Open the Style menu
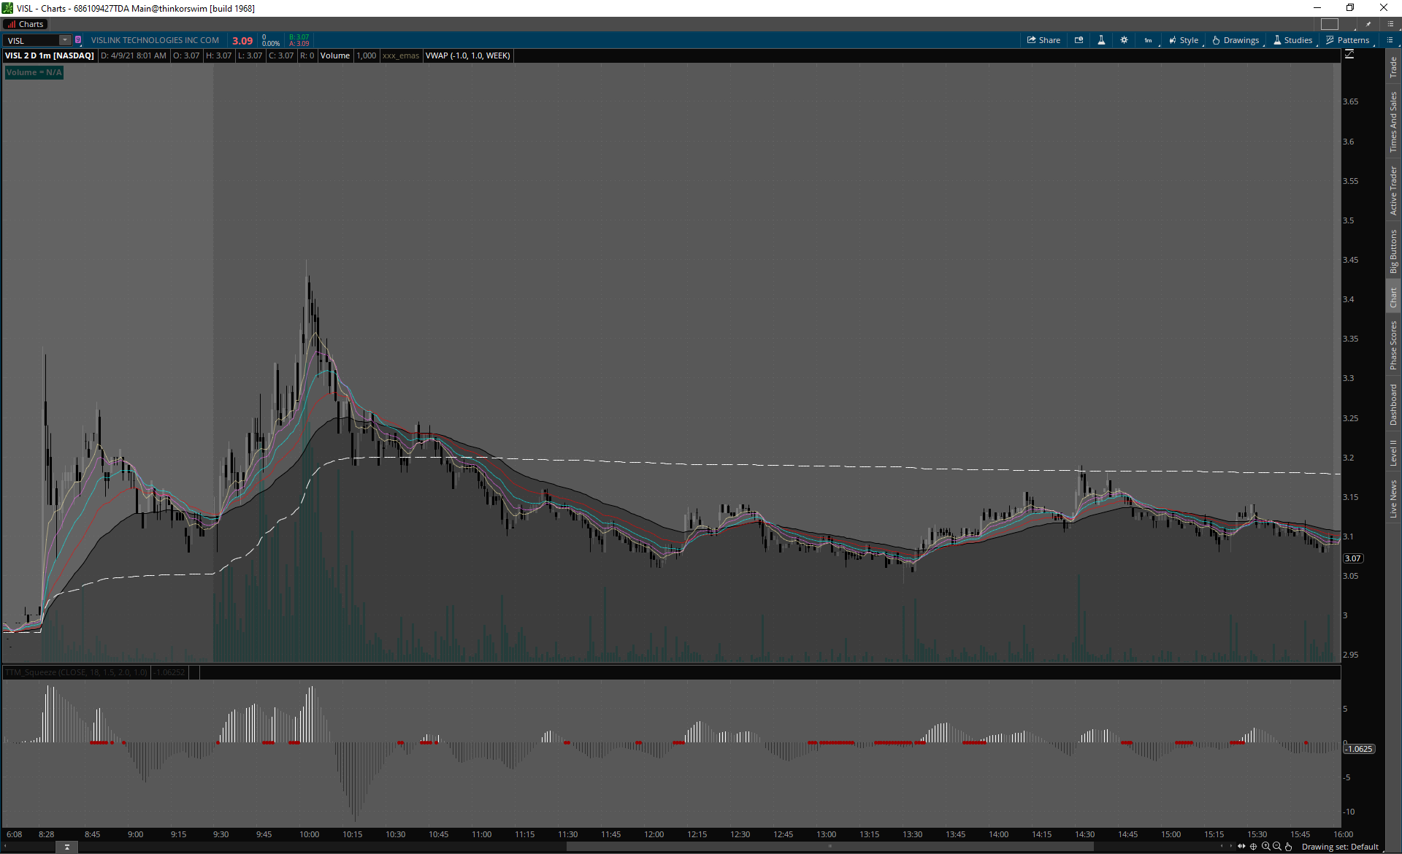1402x854 pixels. tap(1184, 40)
